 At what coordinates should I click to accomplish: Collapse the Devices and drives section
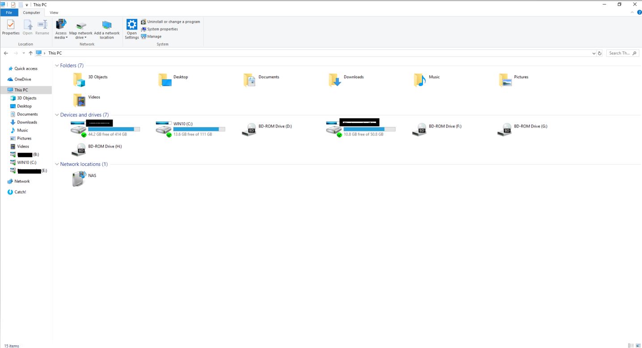[x=56, y=115]
